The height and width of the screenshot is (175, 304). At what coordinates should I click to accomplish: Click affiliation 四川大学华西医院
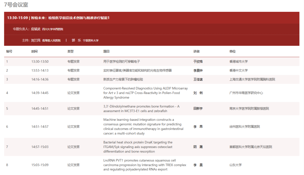tap(53, 29)
